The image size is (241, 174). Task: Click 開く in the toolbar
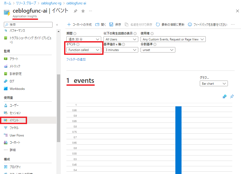coord(100,25)
